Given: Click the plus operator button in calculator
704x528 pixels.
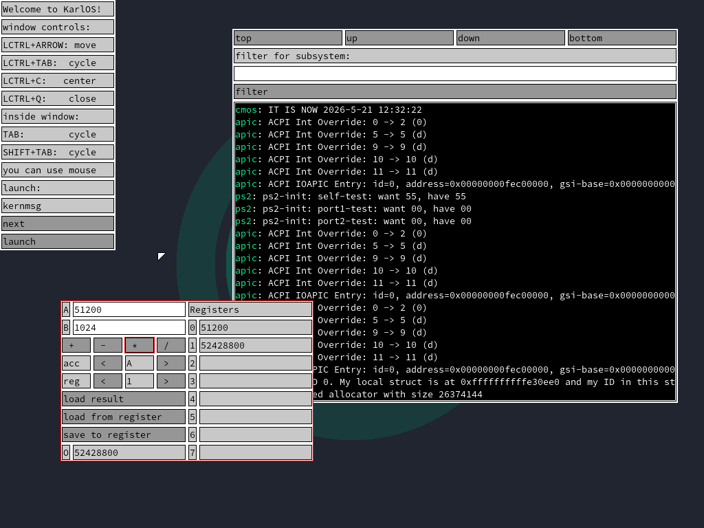Looking at the screenshot, I should pyautogui.click(x=76, y=345).
